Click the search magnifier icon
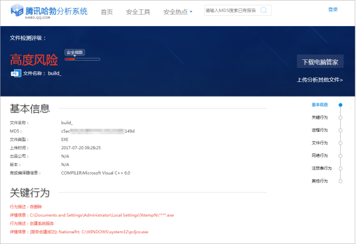This screenshot has width=356, height=244. [264, 10]
